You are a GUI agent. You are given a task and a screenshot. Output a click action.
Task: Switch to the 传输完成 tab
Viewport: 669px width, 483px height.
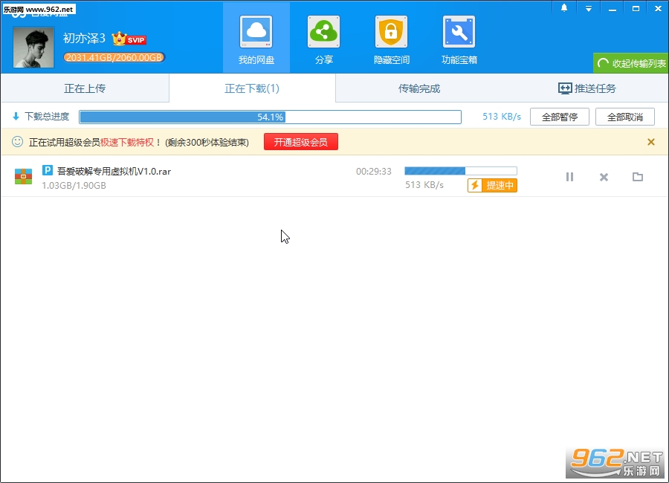(419, 88)
